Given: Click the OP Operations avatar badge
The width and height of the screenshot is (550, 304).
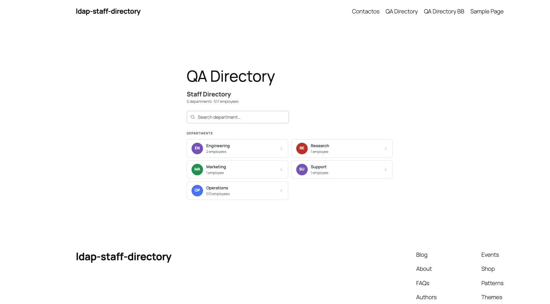Looking at the screenshot, I should click(x=197, y=191).
